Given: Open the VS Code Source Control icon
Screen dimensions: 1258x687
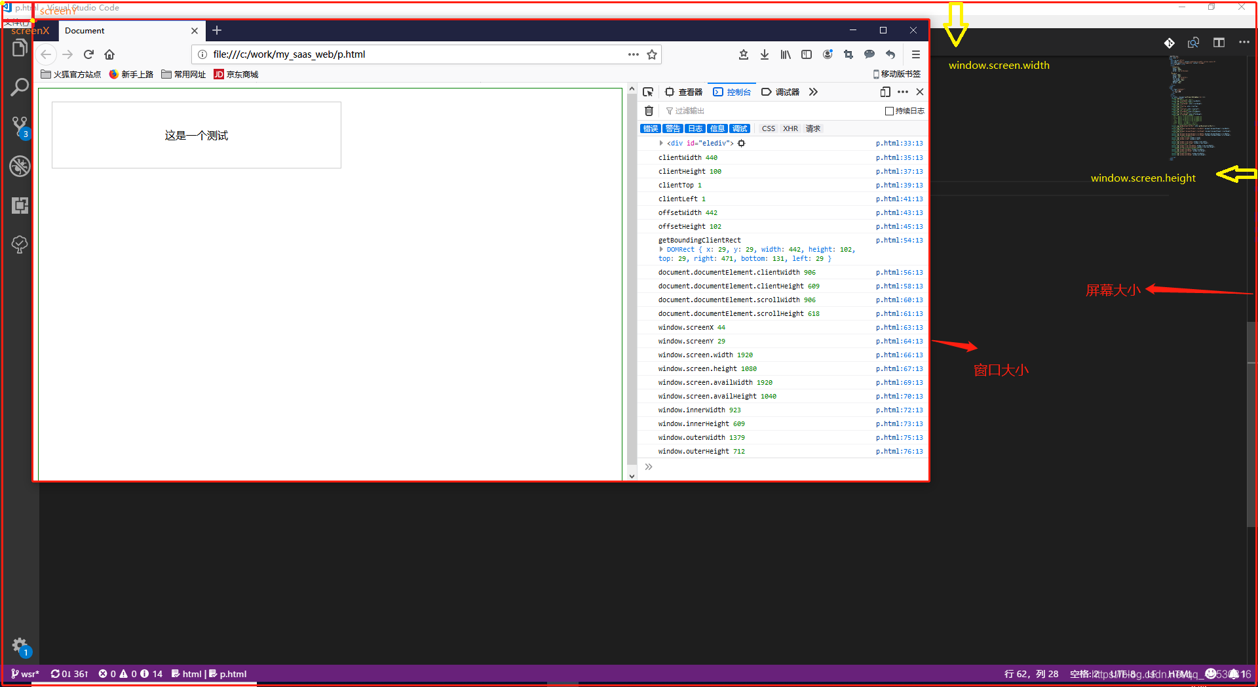Looking at the screenshot, I should [x=20, y=127].
